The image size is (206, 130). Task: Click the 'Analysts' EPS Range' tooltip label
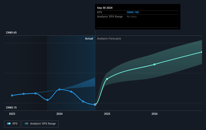[x=110, y=17]
